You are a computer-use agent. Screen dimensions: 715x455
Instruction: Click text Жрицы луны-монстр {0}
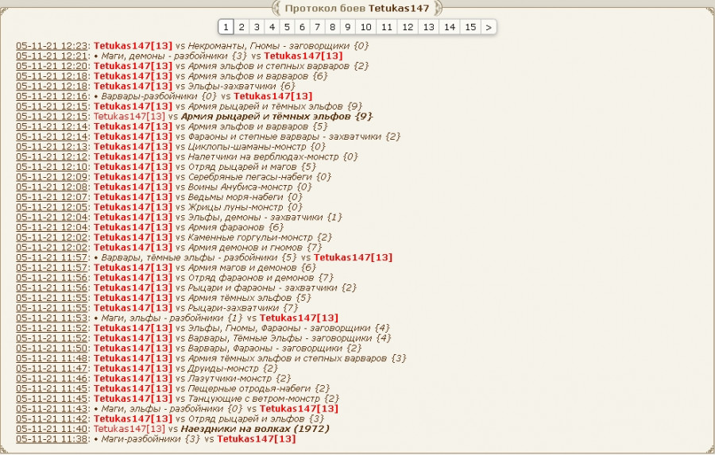[245, 207]
